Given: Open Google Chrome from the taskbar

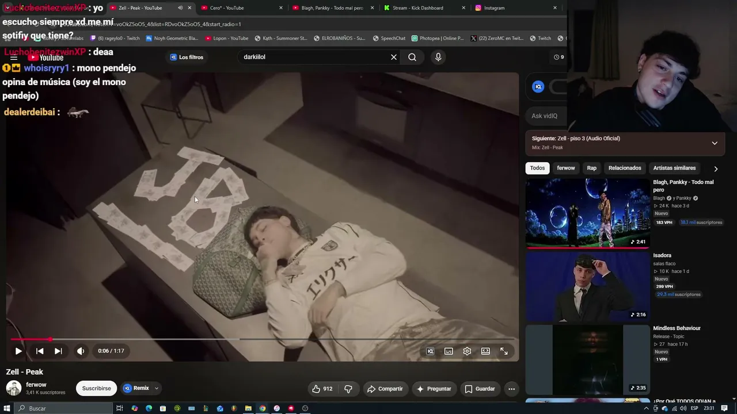Looking at the screenshot, I should coord(263,408).
